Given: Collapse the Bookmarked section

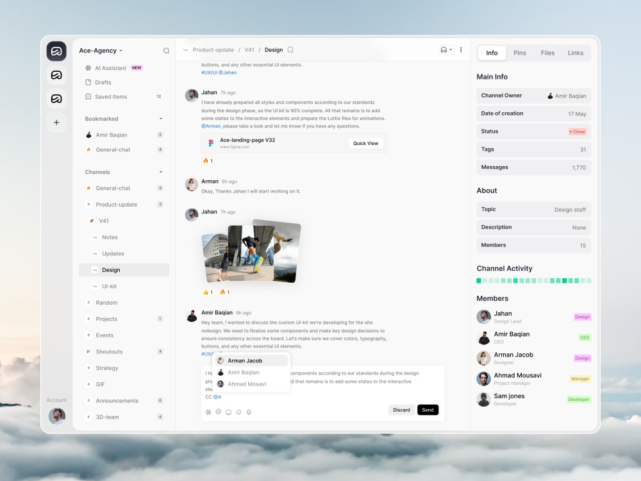Looking at the screenshot, I should [x=161, y=119].
